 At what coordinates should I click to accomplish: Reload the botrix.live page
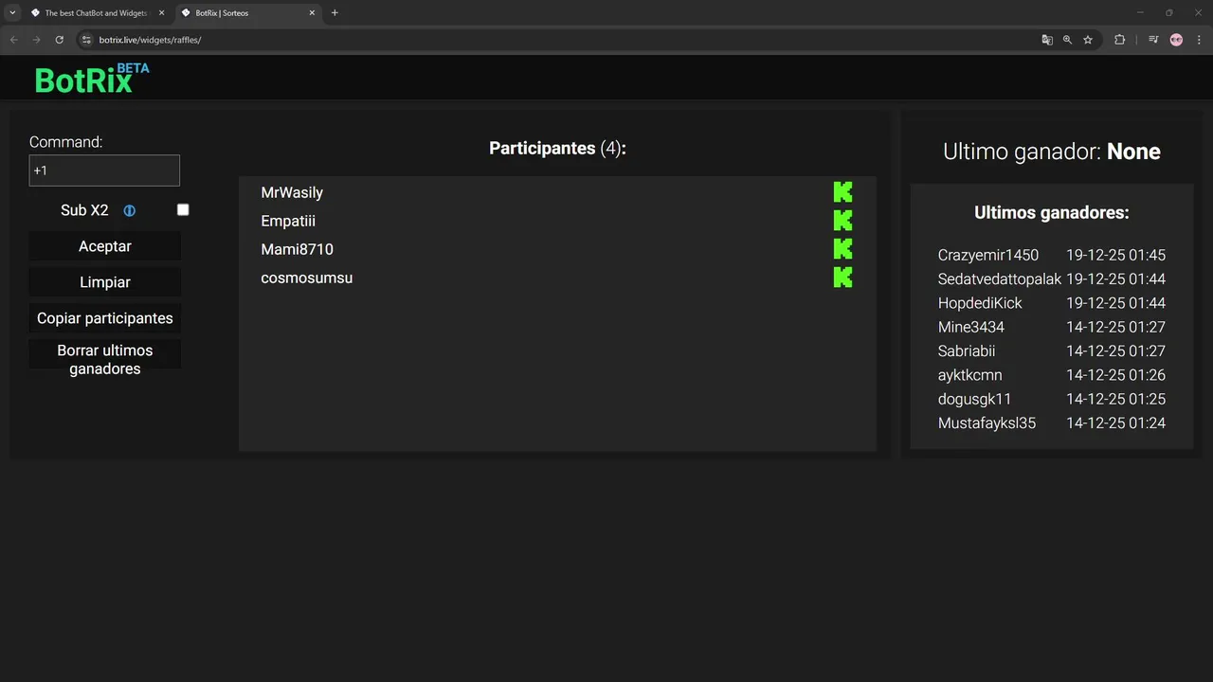point(59,40)
